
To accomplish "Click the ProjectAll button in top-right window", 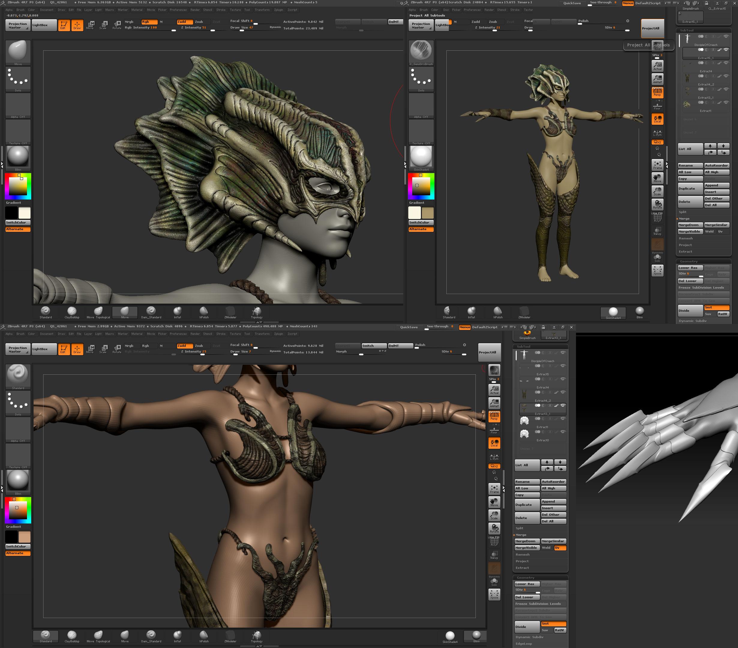I will tap(652, 28).
